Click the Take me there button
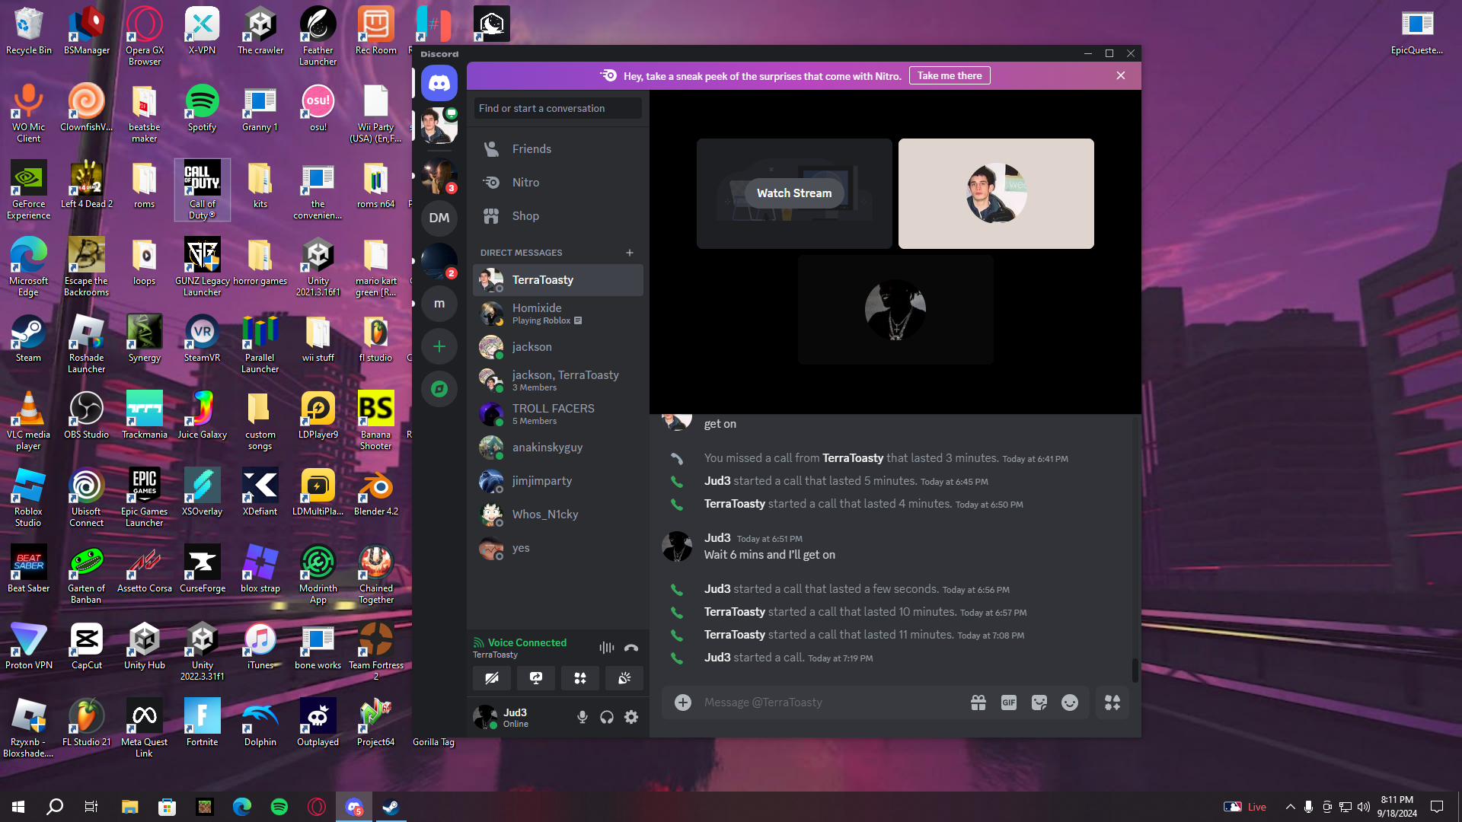 950,75
